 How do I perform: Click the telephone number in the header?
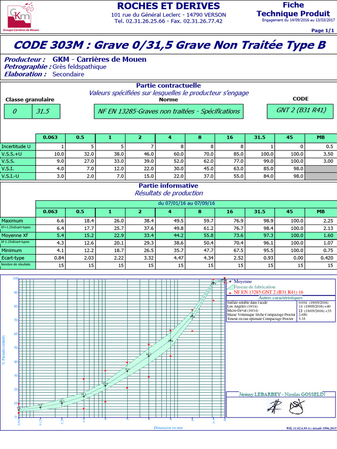pyautogui.click(x=168, y=21)
